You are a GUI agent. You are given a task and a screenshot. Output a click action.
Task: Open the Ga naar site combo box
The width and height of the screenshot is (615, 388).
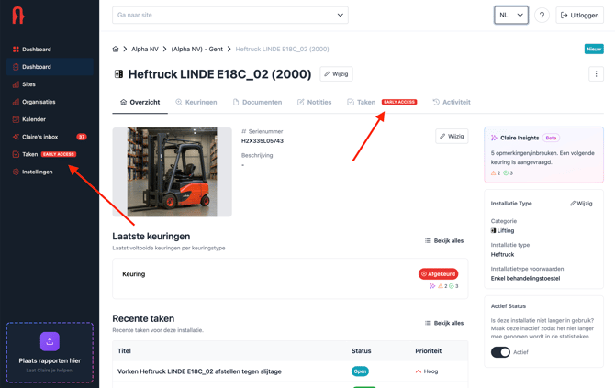coord(230,16)
